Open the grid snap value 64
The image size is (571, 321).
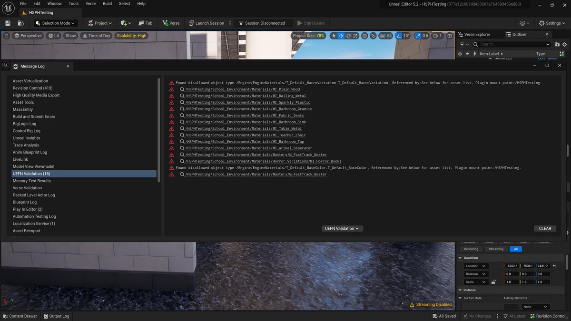389,36
